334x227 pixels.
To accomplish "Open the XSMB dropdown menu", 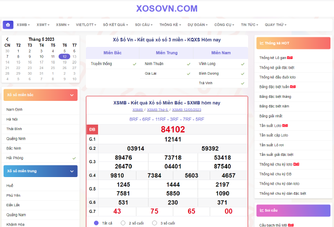I will click(23, 25).
